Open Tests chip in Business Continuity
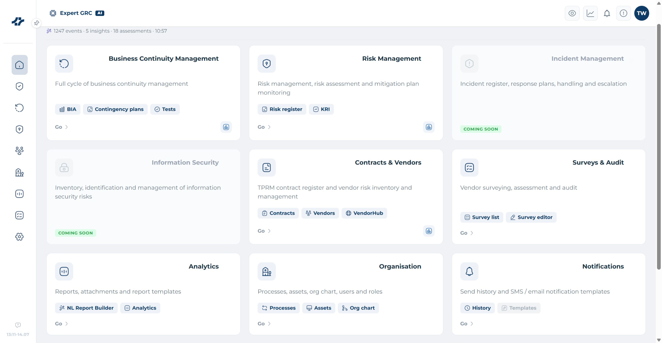The image size is (662, 343). click(165, 109)
